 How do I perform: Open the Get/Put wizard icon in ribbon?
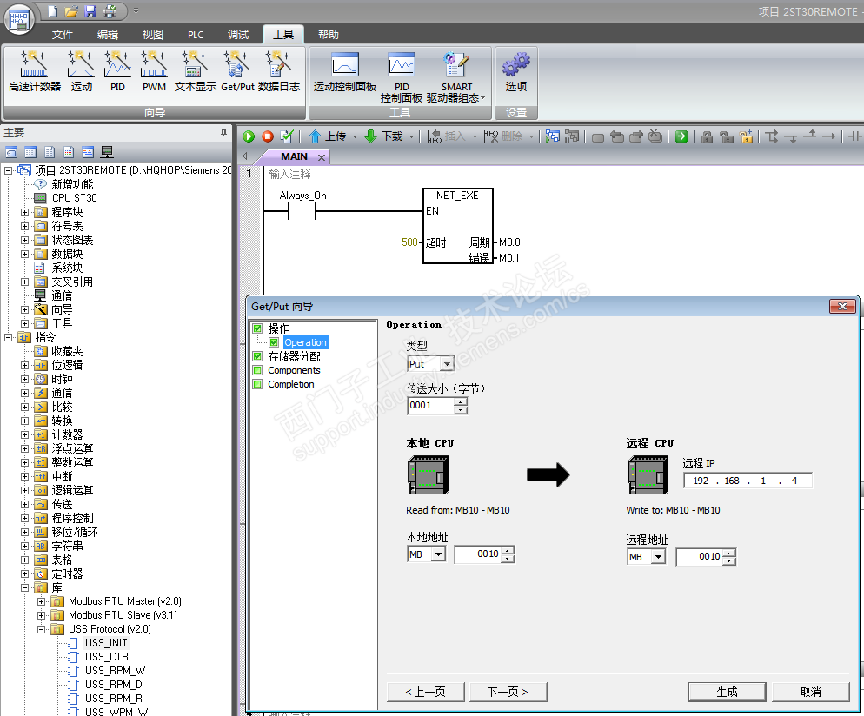click(237, 71)
